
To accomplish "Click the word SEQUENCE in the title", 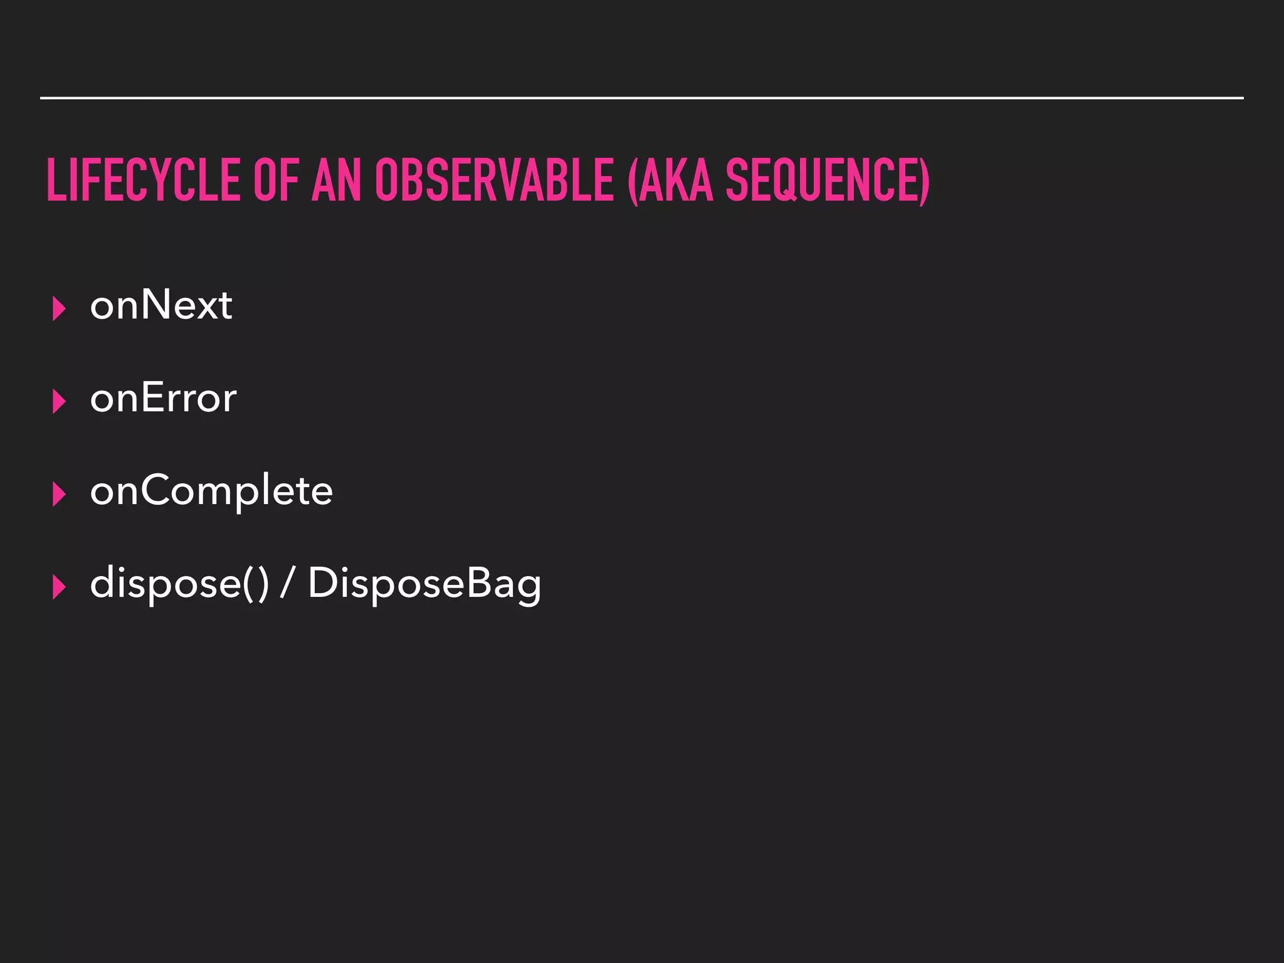I will tap(828, 181).
